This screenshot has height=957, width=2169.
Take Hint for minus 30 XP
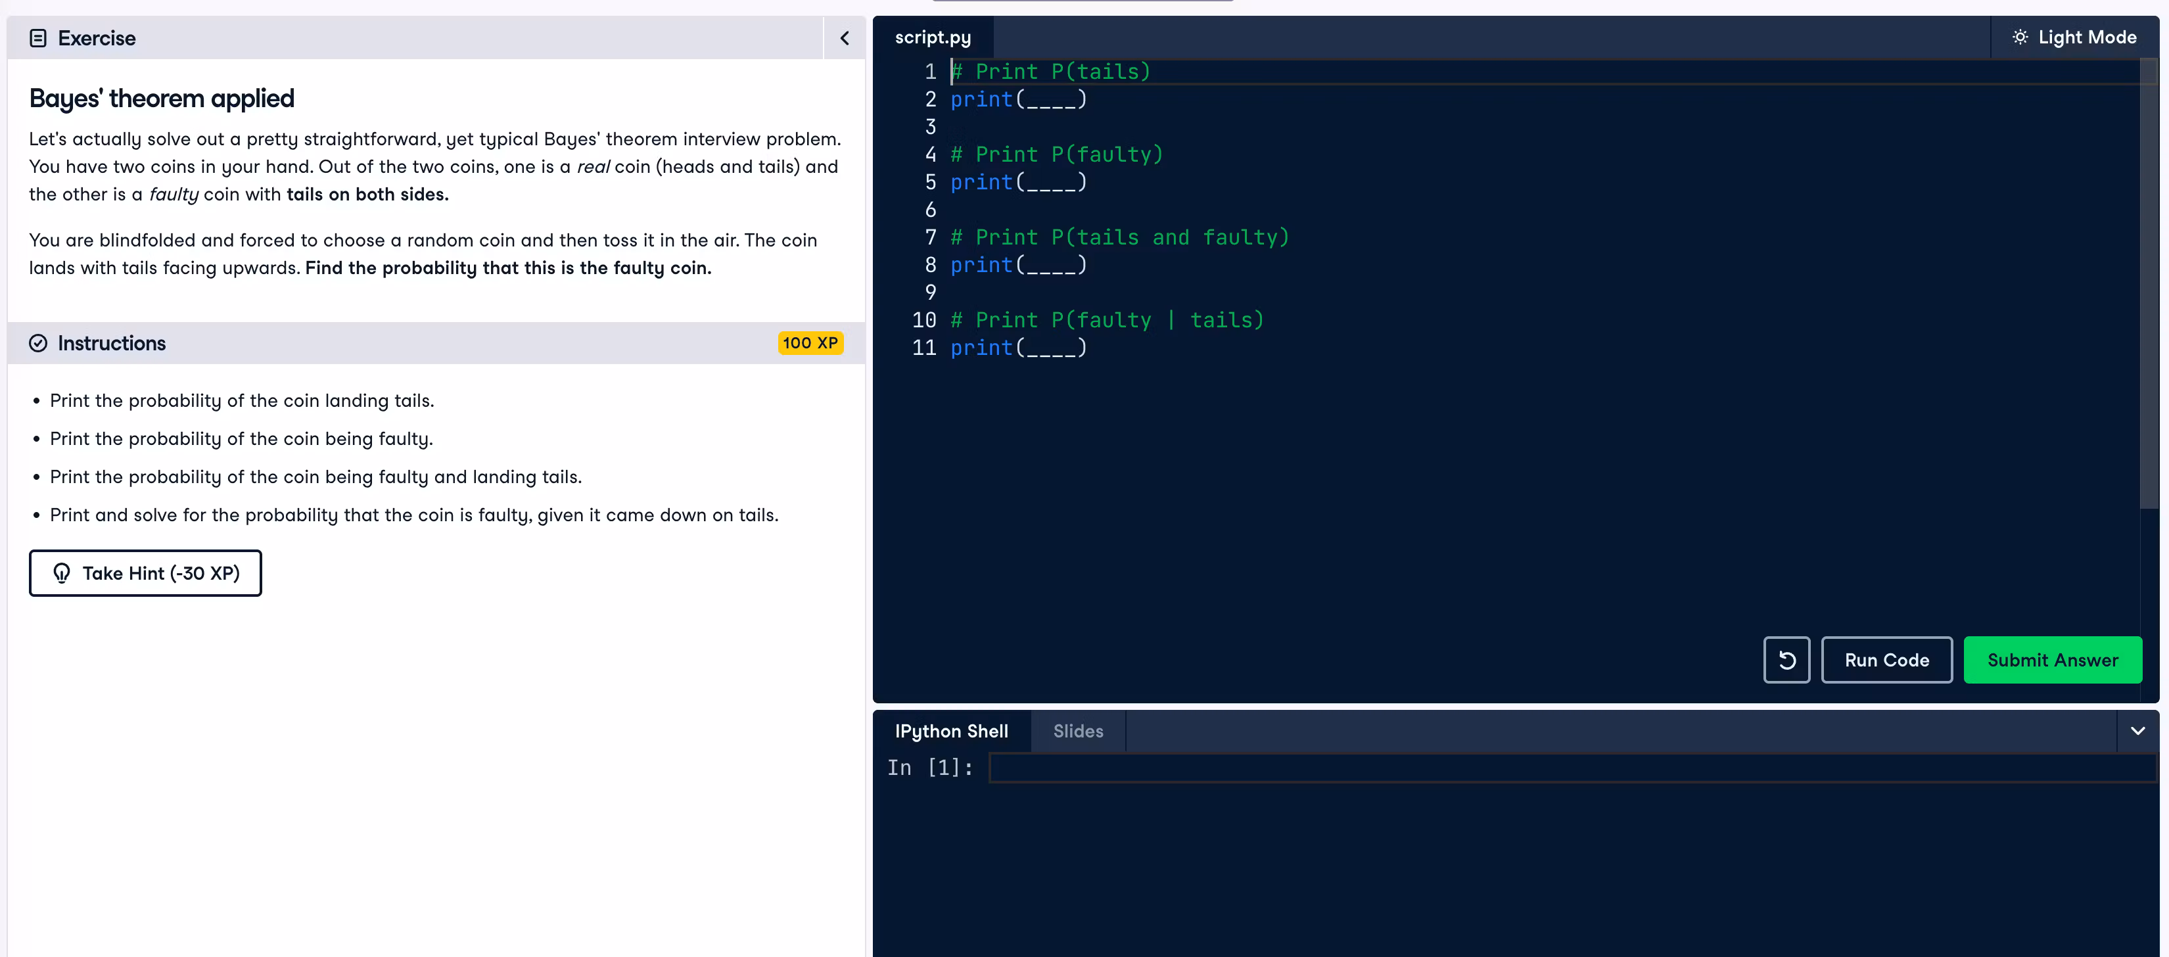click(x=146, y=573)
